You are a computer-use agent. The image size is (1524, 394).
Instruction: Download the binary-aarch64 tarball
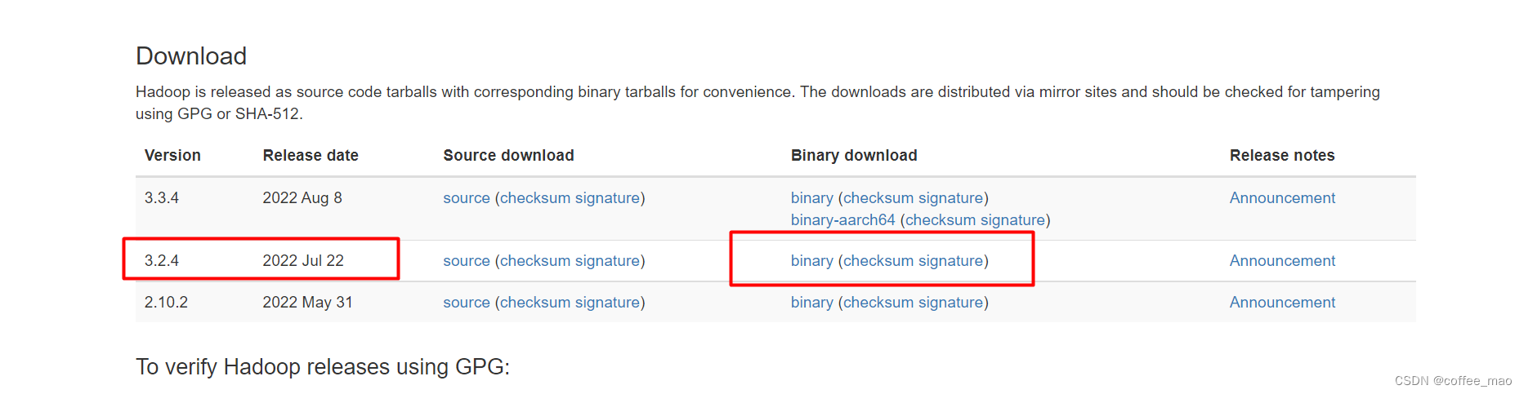(843, 220)
